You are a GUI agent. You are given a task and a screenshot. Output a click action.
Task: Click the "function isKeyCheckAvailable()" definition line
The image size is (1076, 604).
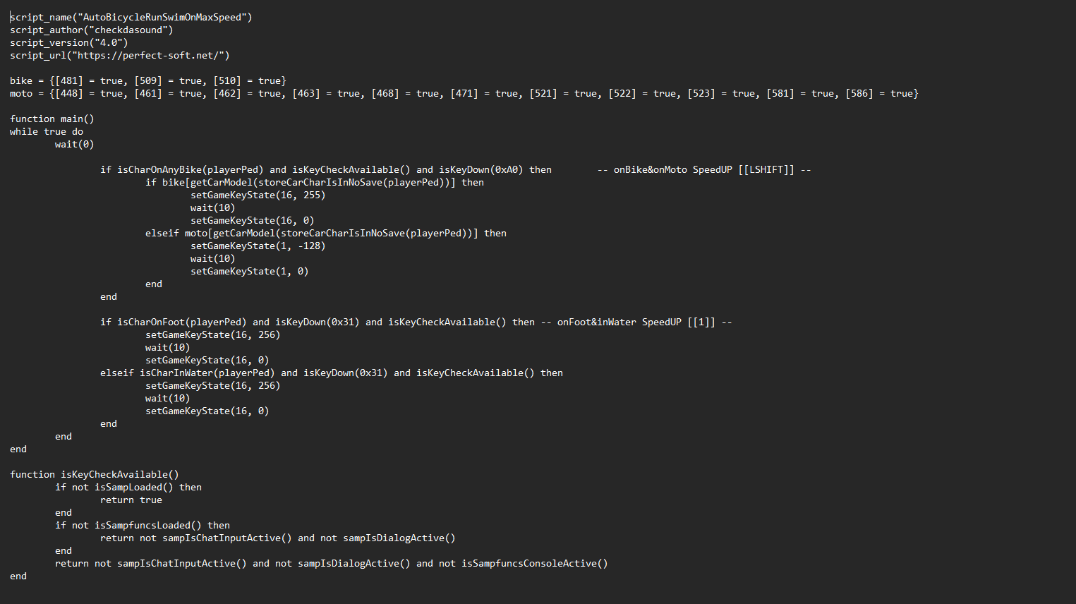94,474
